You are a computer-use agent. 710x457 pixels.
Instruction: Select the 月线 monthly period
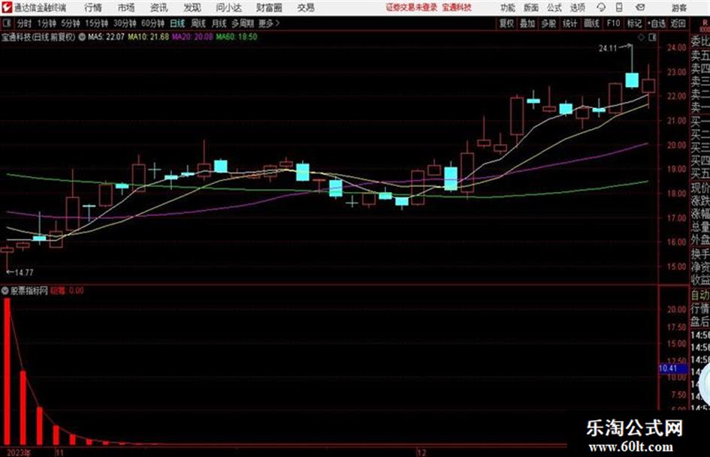219,23
